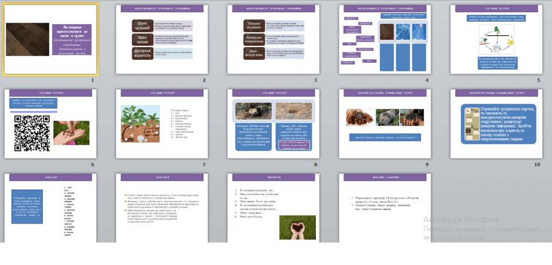The height and width of the screenshot is (265, 552).
Task: Click the dark soil photo on slide 1
Action: 28,39
